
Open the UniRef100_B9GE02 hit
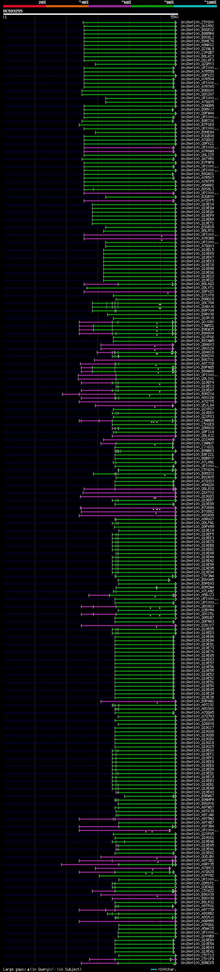pos(197,30)
